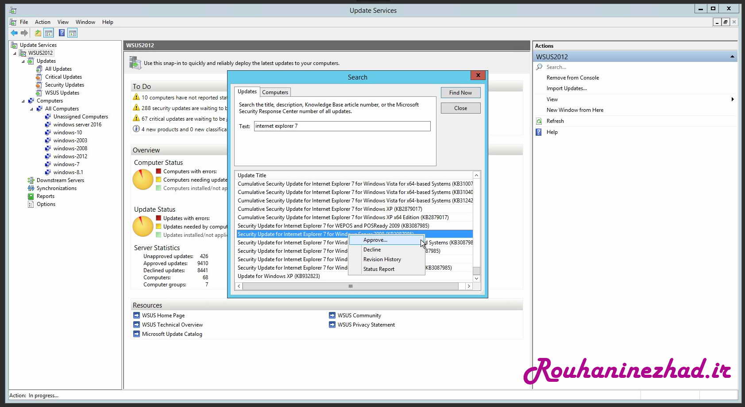745x407 pixels.
Task: Click the red X to close Search dialog
Action: tap(478, 76)
